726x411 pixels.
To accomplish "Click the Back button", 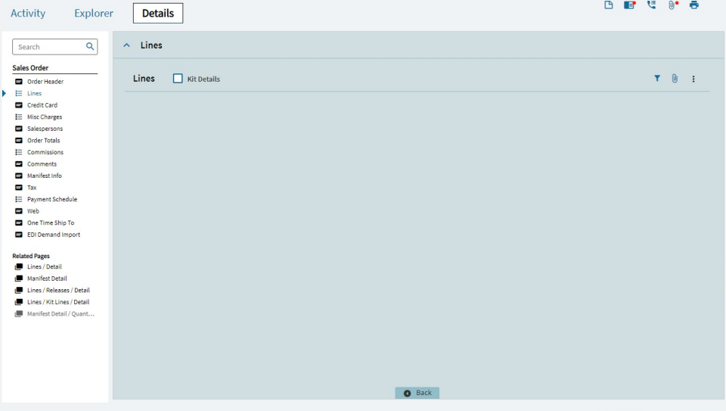I will [x=417, y=393].
